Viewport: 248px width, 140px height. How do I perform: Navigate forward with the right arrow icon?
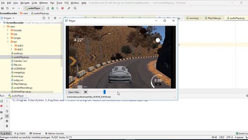pos(19,8)
